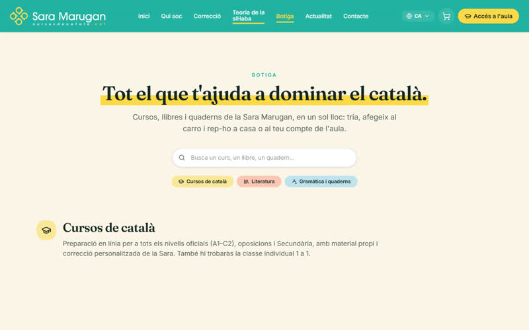Screen dimensions: 529x330
Task: Click the Accés a l'aula button
Action: click(x=488, y=16)
